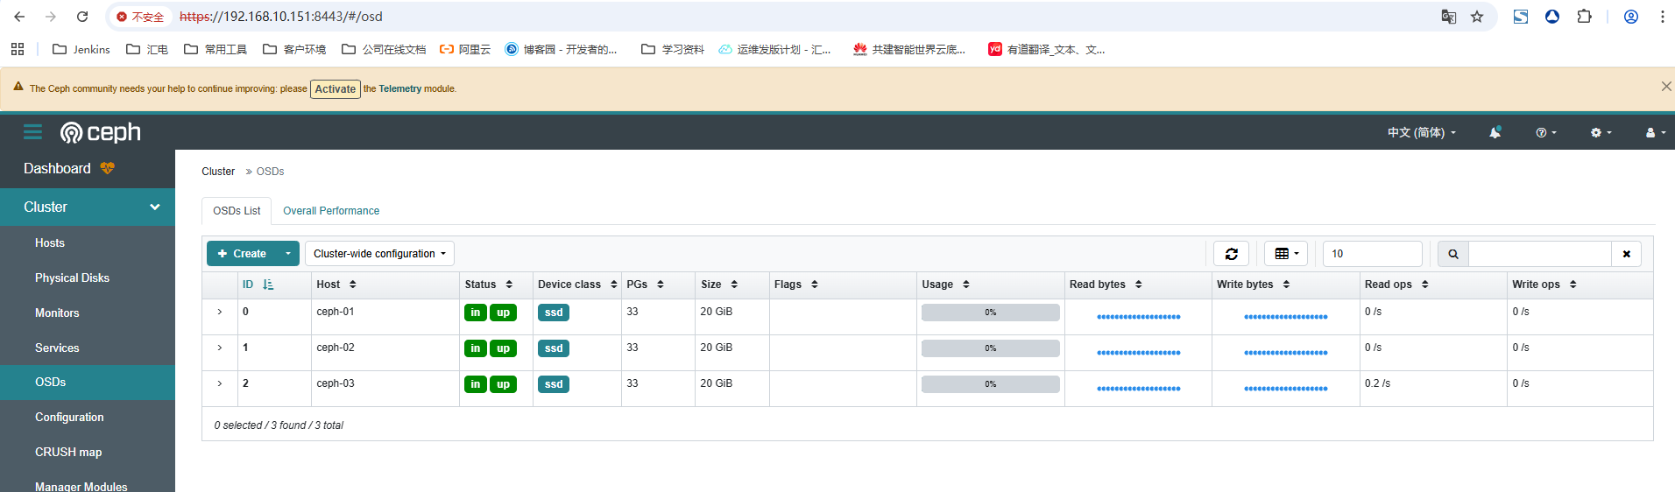Image resolution: width=1675 pixels, height=492 pixels.
Task: Expand the OSD 0 row details
Action: pos(220,312)
